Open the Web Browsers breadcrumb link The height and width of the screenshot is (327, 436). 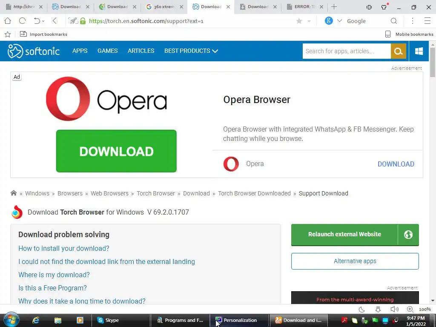point(109,193)
